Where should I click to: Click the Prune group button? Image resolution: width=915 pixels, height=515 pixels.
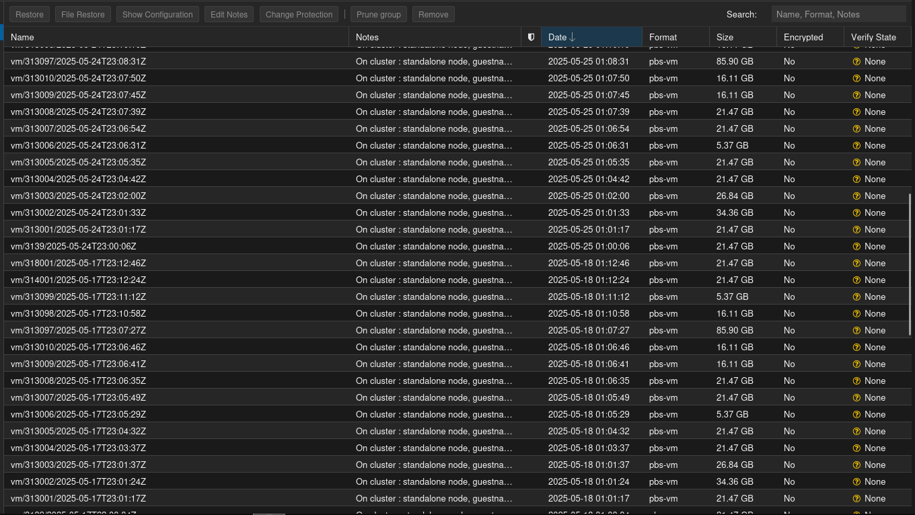[x=378, y=14]
